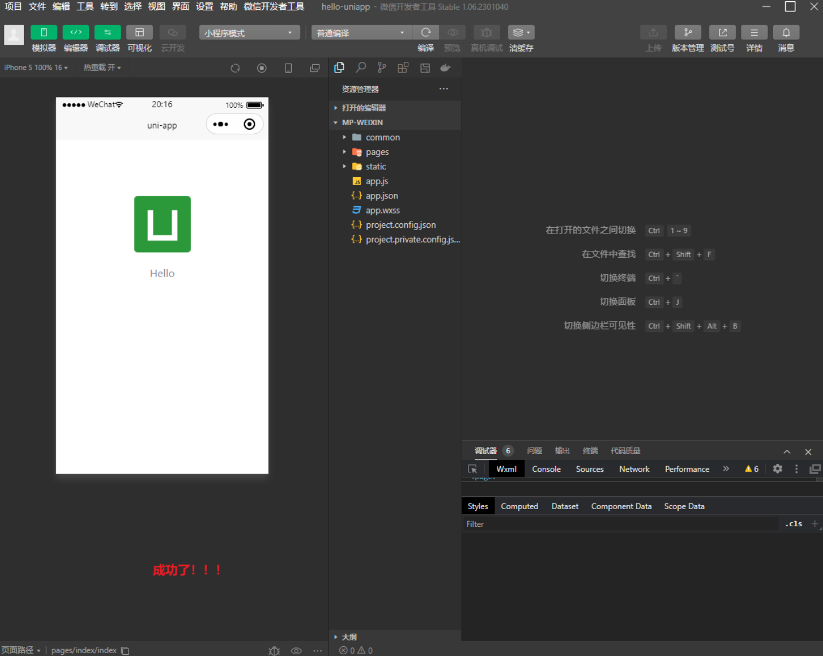Image resolution: width=823 pixels, height=656 pixels.
Task: Toggle the simulator device frame icon
Action: 288,68
